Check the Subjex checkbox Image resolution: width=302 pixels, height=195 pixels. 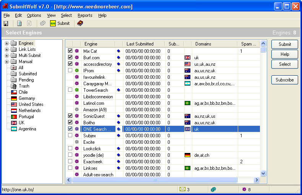tap(70, 135)
